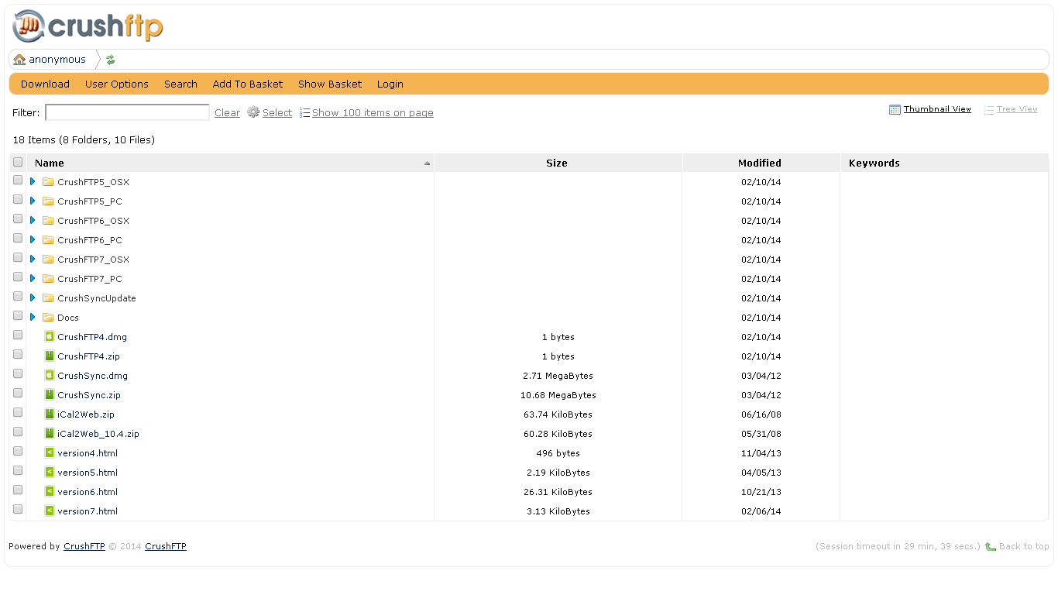Click the CrushFTP5_PC folder icon
The height and width of the screenshot is (595, 1058).
[48, 201]
